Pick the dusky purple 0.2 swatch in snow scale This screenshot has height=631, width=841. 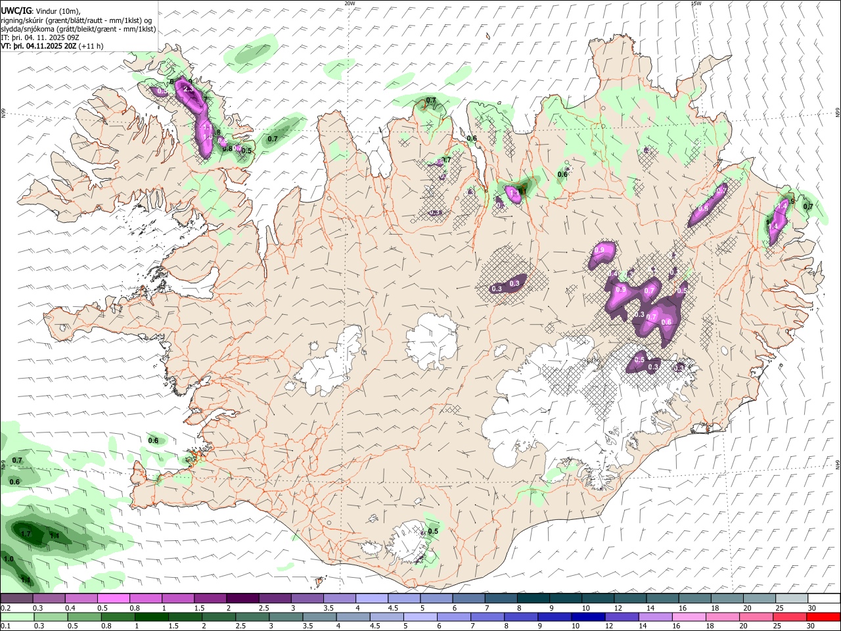[x=16, y=598]
